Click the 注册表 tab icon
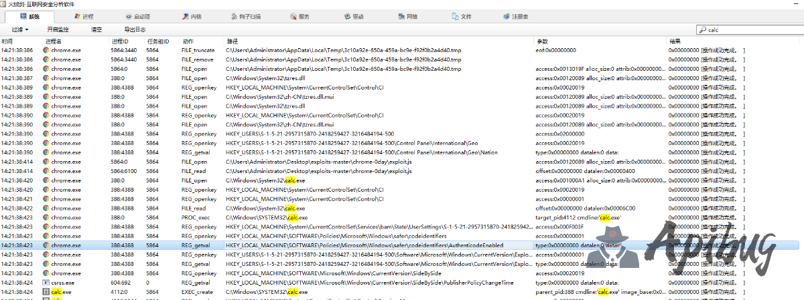Image resolution: width=804 pixels, height=300 pixels. [x=507, y=15]
